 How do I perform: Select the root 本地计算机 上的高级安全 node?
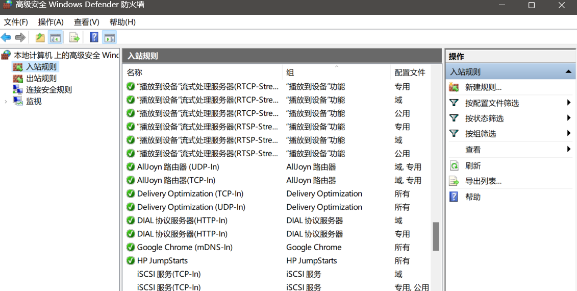coord(66,55)
